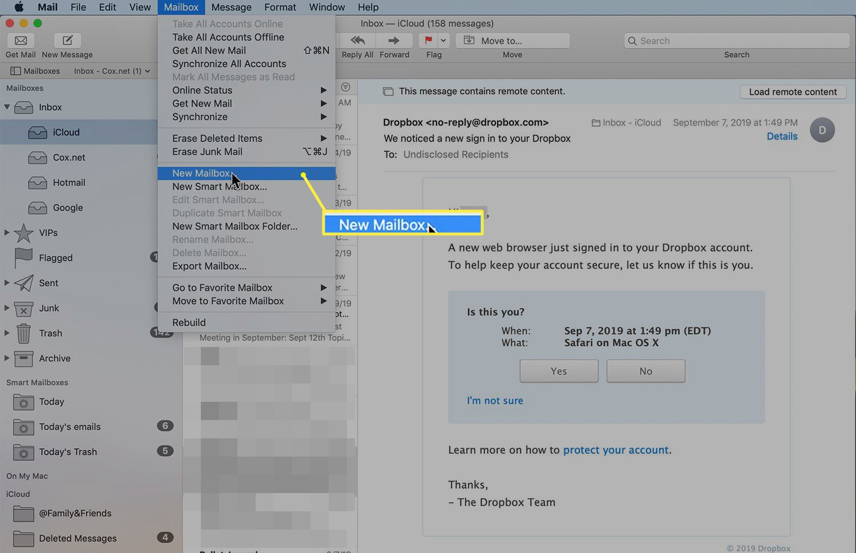Click the Trash can icon
Image resolution: width=856 pixels, height=553 pixels.
coord(23,333)
